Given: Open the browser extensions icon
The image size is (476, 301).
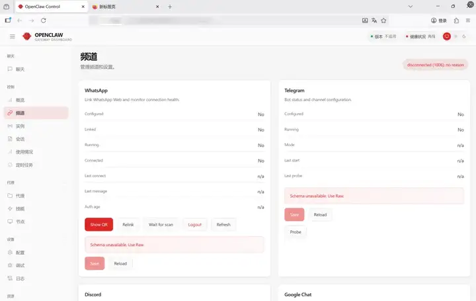Looking at the screenshot, I should 456,21.
